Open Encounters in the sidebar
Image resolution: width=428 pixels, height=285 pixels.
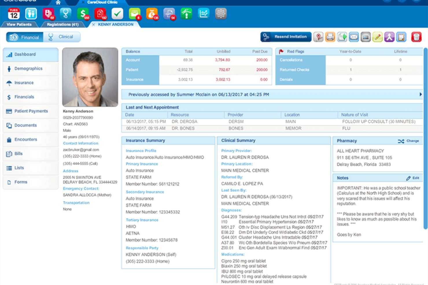tap(31, 139)
